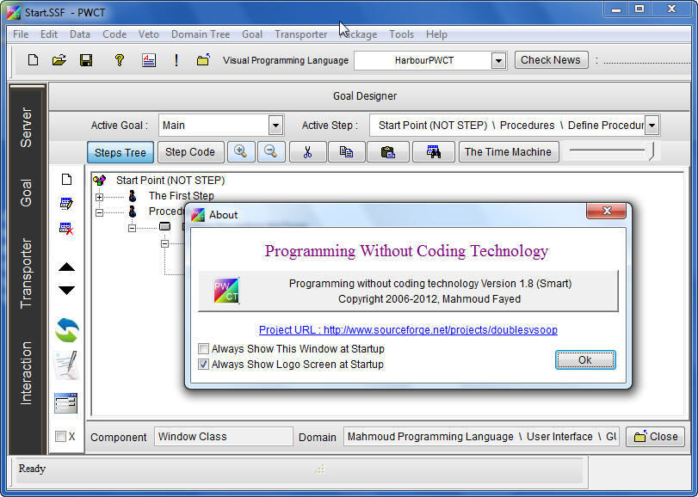Toggle the X checkbox in left panel

pos(60,437)
